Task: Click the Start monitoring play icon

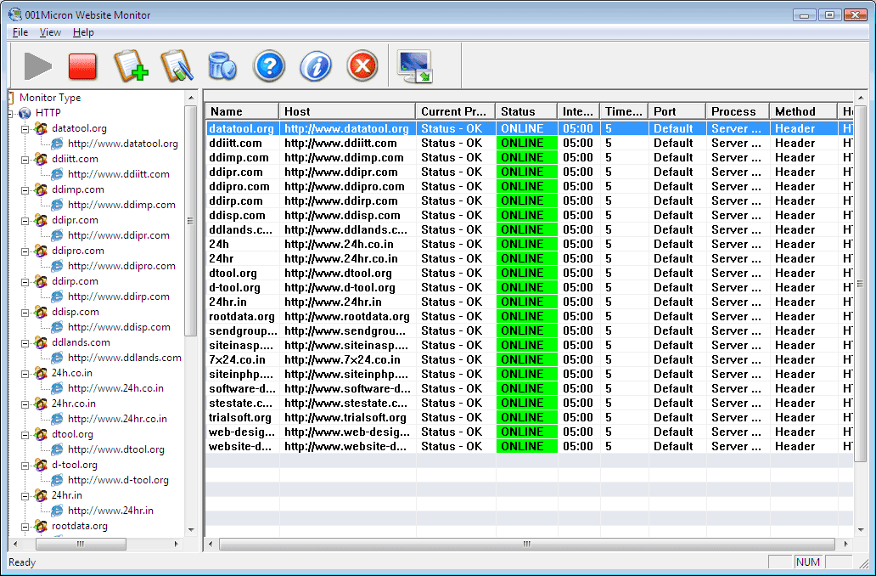Action: point(36,65)
